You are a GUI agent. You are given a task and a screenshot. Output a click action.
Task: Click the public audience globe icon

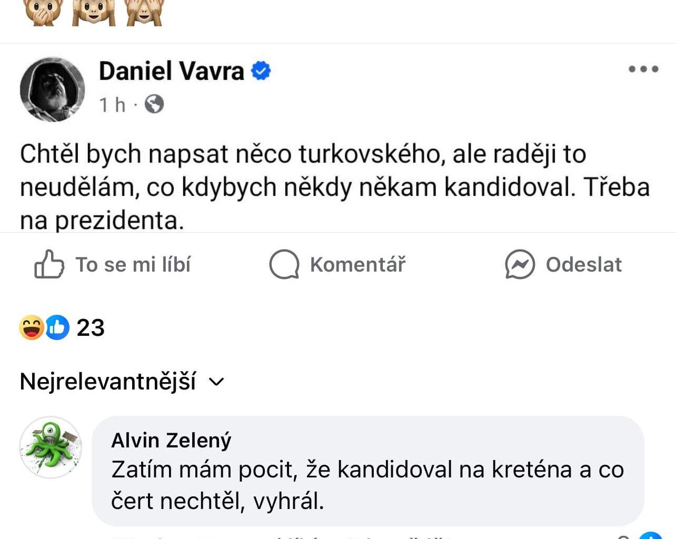(153, 104)
